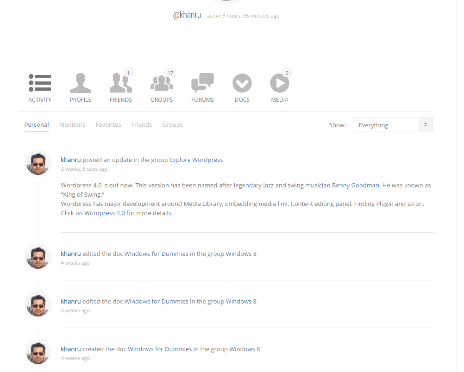Switch to the Groups sub-tab
Image resolution: width=464 pixels, height=372 pixels.
pos(172,124)
